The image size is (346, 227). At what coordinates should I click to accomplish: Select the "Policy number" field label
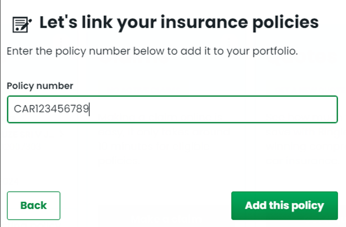(x=40, y=86)
